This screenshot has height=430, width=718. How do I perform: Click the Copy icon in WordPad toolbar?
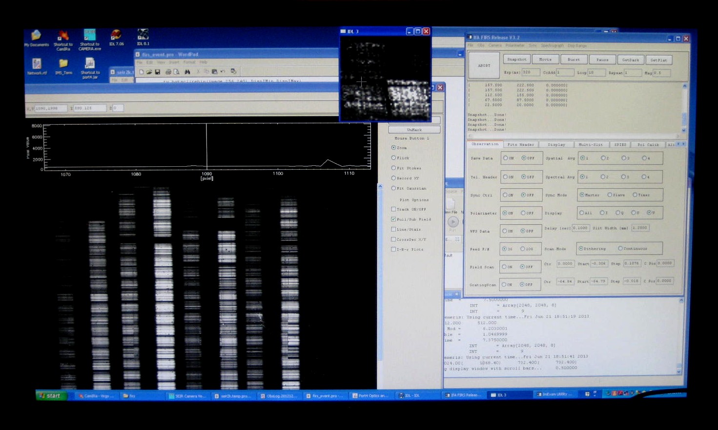click(x=206, y=72)
